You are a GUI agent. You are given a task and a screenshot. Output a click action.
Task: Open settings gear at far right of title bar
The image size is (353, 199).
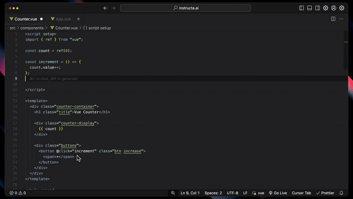point(342,8)
